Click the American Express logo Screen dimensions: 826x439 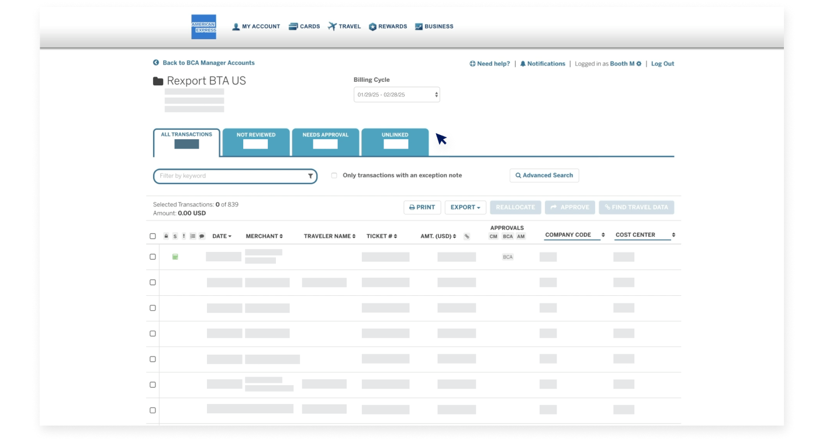(203, 26)
